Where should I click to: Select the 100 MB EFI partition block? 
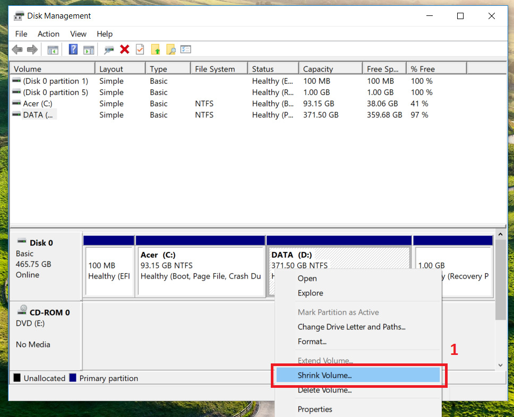(x=109, y=266)
